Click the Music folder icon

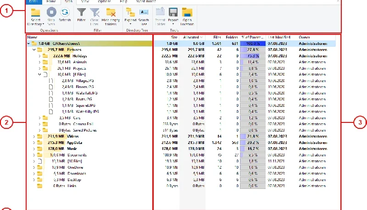point(39,149)
